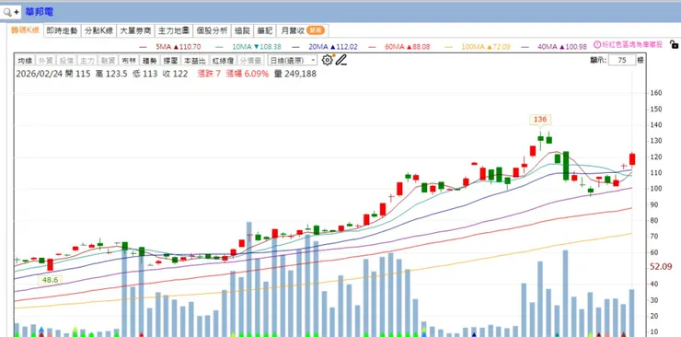Image resolution: width=681 pixels, height=337 pixels.
Task: Click the pink info circle icon
Action: (596, 45)
